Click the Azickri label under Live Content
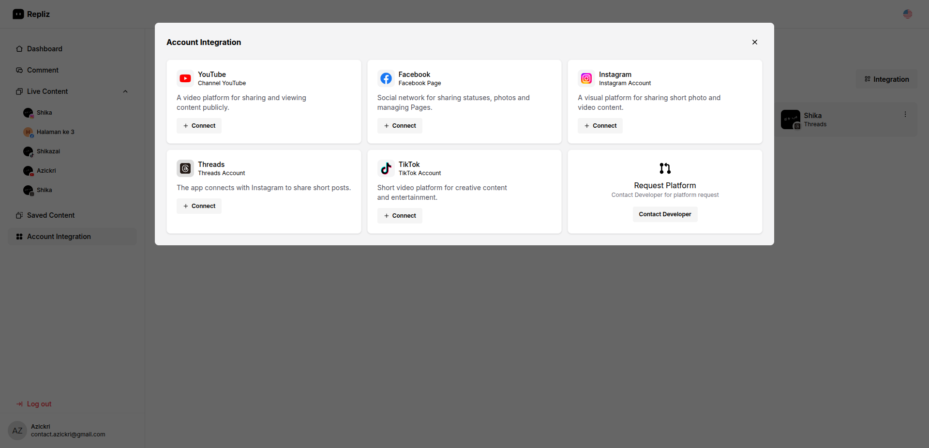 tap(46, 171)
